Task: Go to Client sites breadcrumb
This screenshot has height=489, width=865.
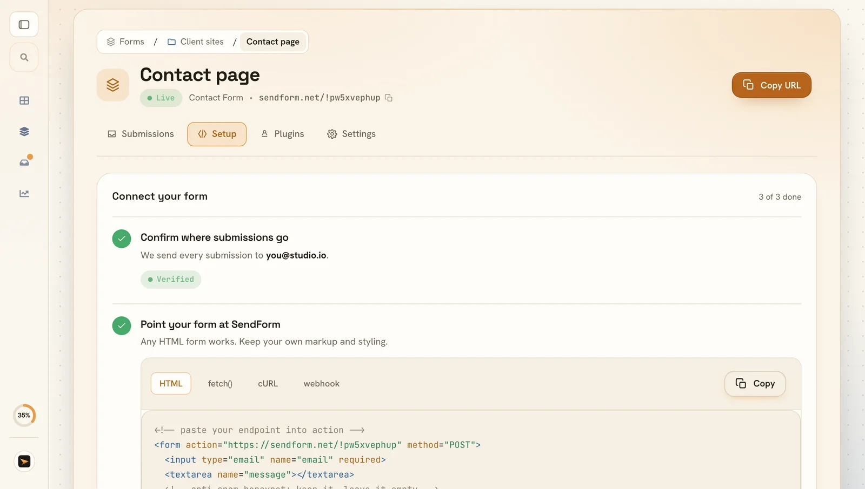Action: [195, 42]
